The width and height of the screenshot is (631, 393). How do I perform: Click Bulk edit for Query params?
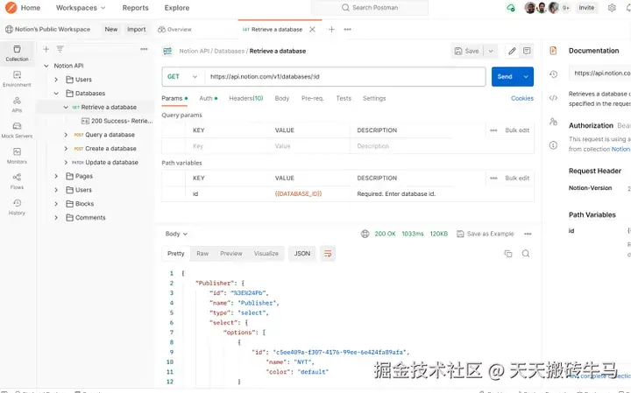(x=517, y=130)
